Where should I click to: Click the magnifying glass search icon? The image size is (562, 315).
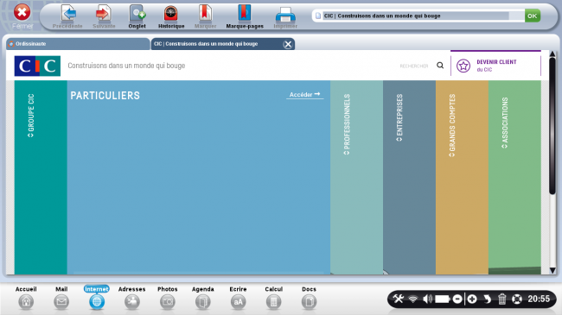click(x=440, y=65)
